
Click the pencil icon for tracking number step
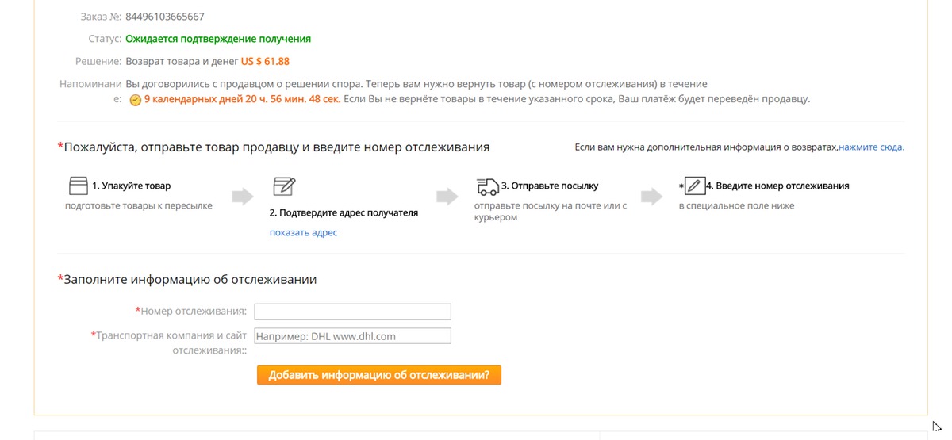(694, 186)
